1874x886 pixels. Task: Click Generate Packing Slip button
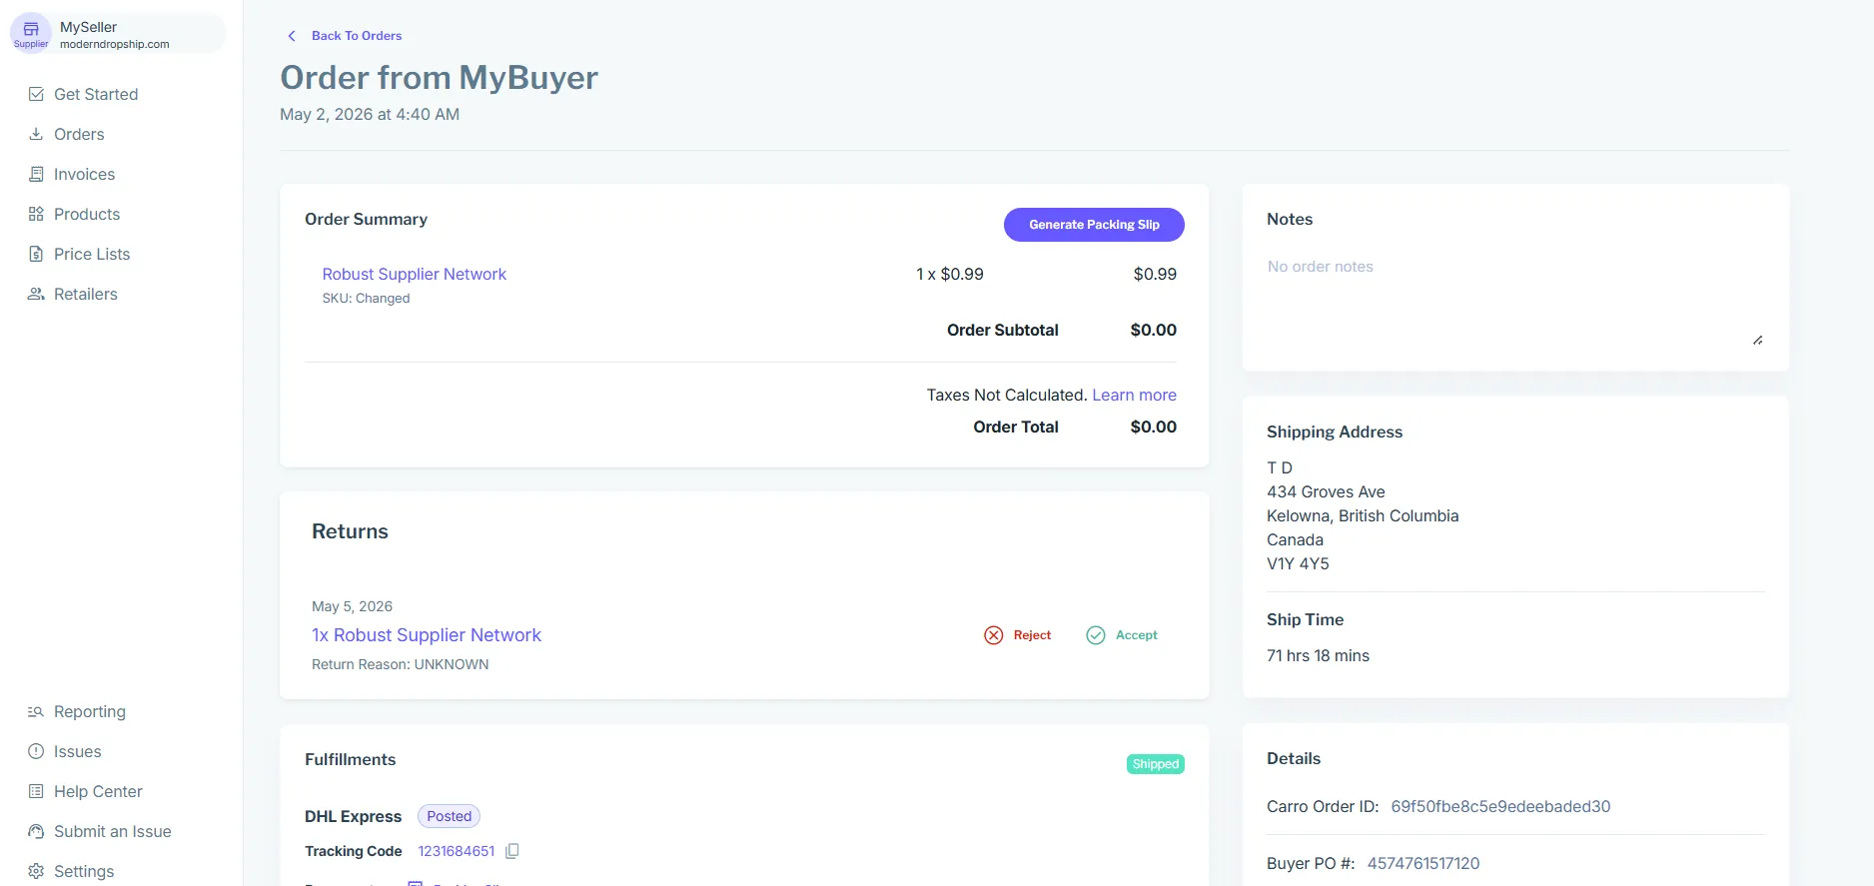click(1094, 225)
